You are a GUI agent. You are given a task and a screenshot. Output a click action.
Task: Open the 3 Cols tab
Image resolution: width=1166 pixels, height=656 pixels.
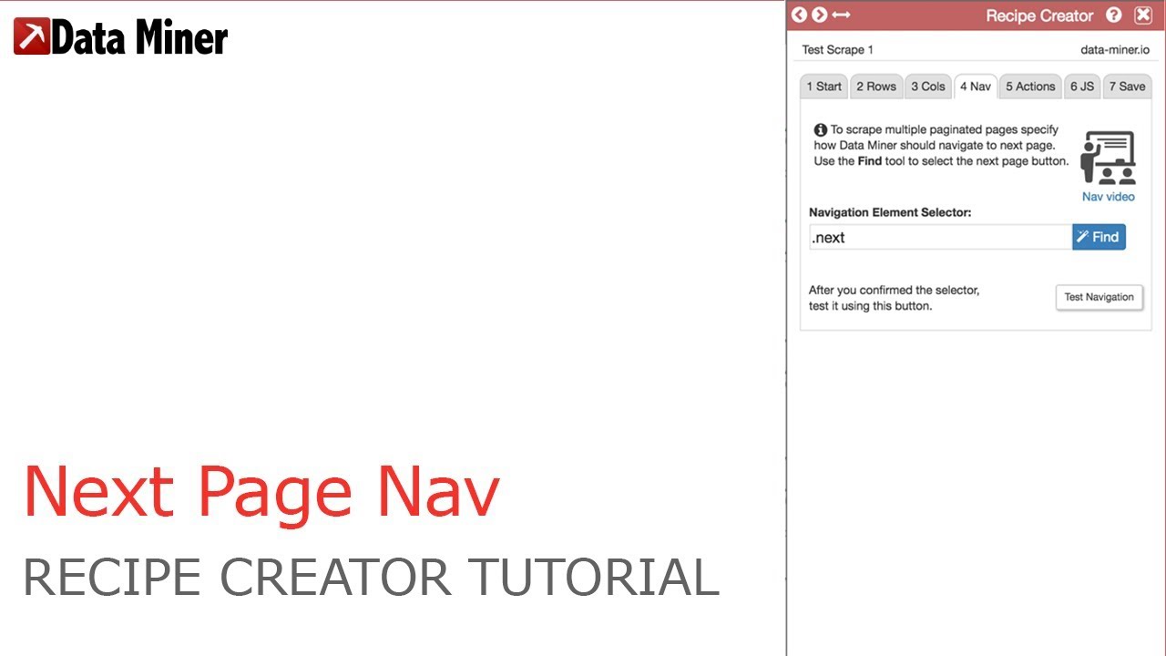928,87
